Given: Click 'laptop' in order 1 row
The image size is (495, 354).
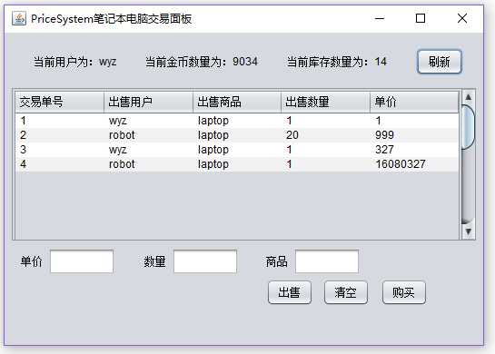Looking at the screenshot, I should 237,121.
